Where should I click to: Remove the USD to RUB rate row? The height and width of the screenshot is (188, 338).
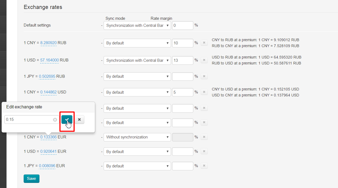[204, 60]
